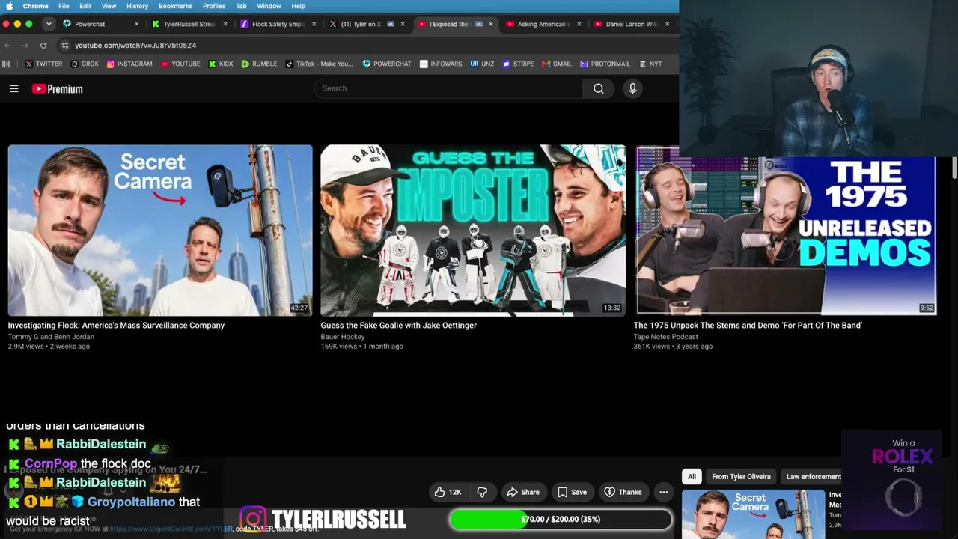The width and height of the screenshot is (958, 539).
Task: Visit the Bauer Hockey channel
Action: pyautogui.click(x=343, y=337)
